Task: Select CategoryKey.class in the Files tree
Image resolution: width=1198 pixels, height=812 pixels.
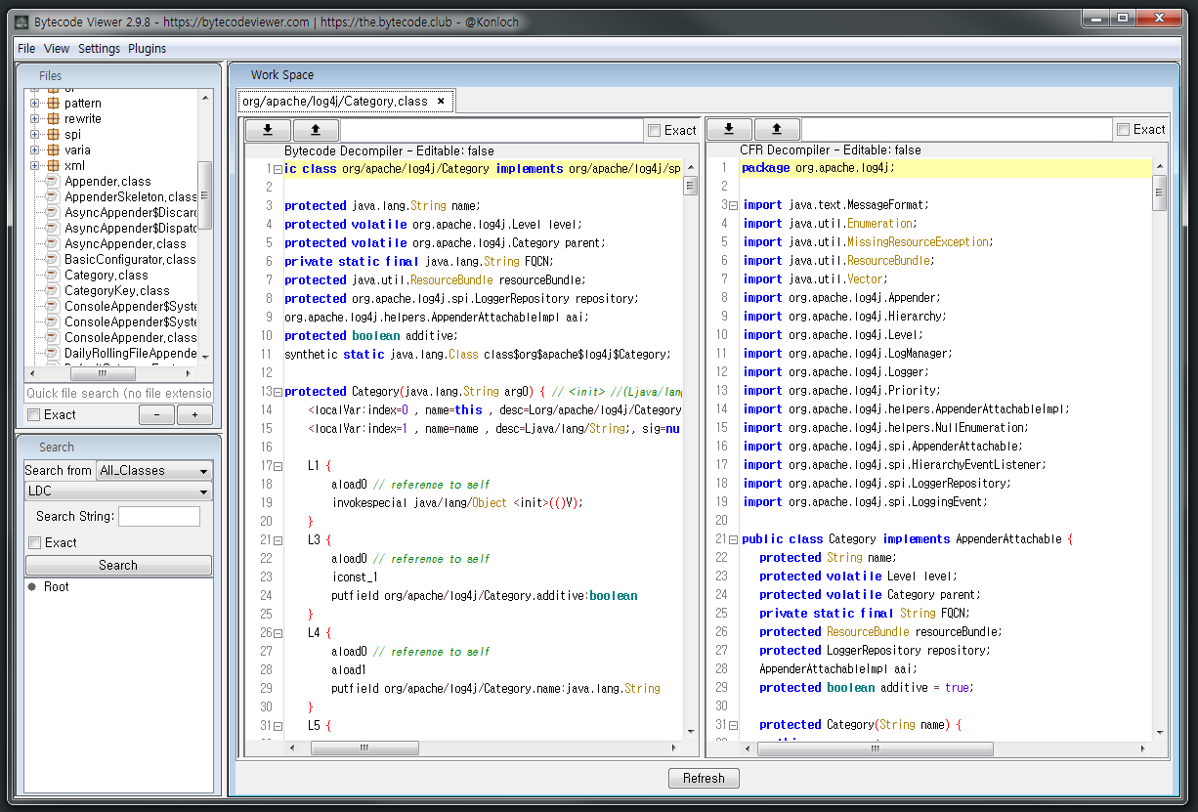Action: click(x=117, y=290)
